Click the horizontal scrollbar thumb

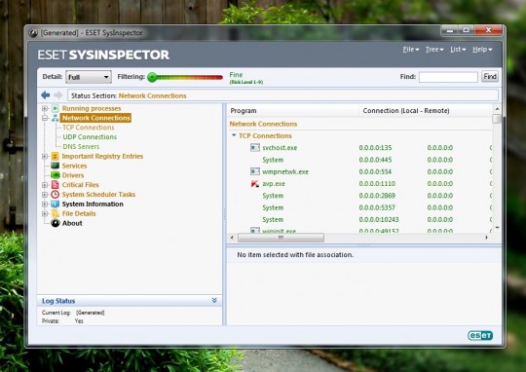tap(281, 238)
